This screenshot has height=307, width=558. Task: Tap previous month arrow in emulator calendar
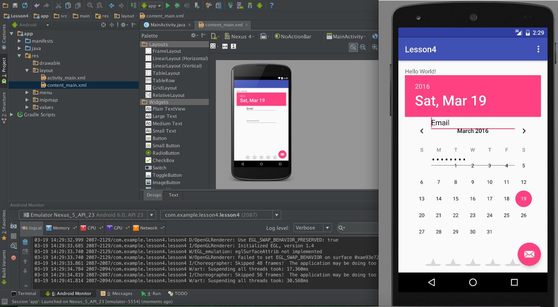click(422, 131)
